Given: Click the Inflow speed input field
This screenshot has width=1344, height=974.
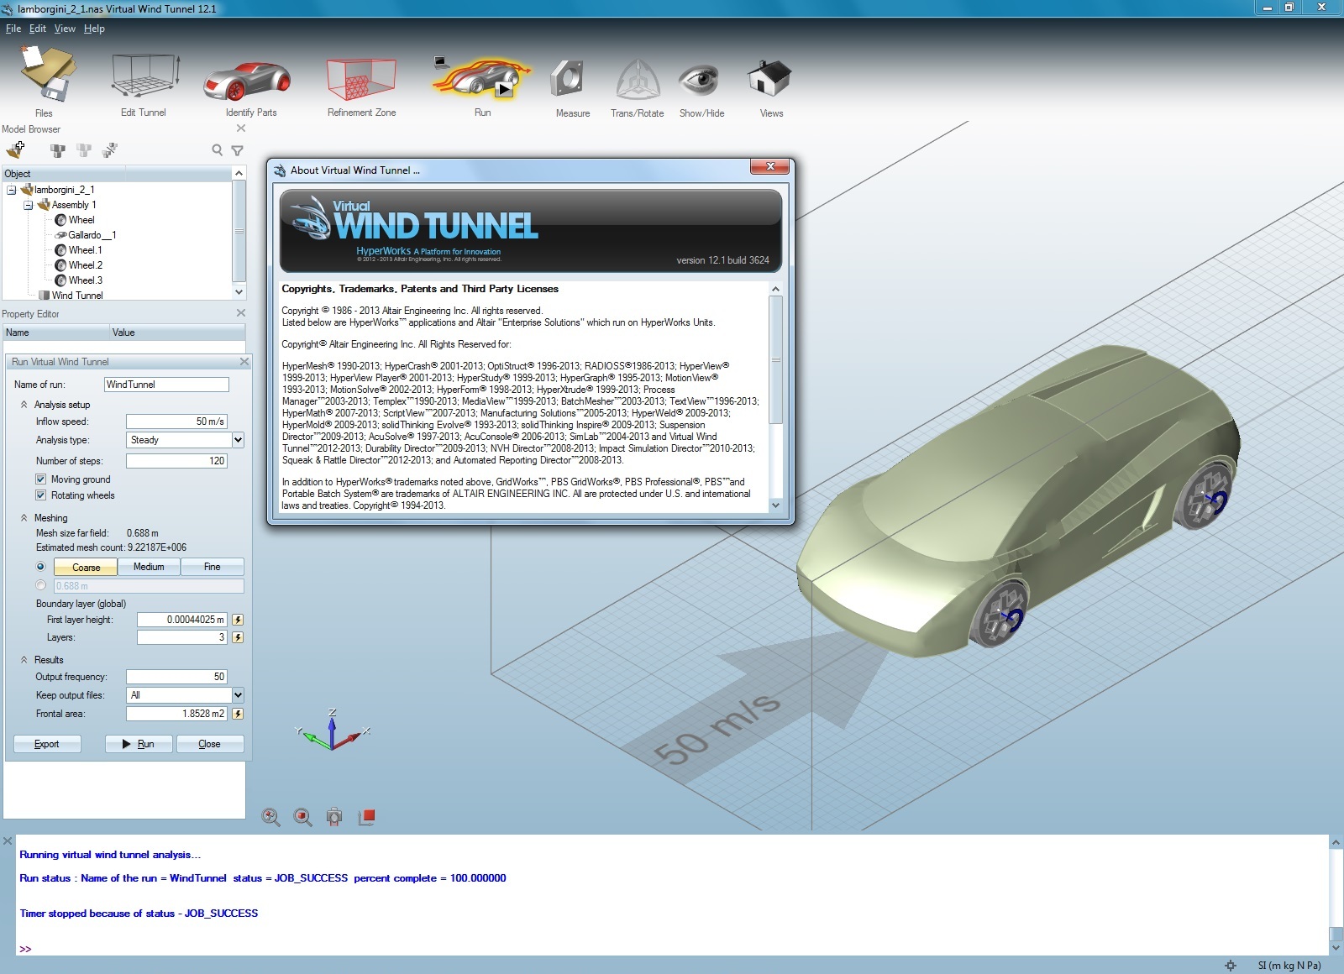Looking at the screenshot, I should point(176,422).
